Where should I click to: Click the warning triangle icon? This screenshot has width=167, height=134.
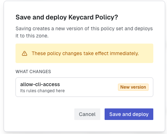point(25,53)
